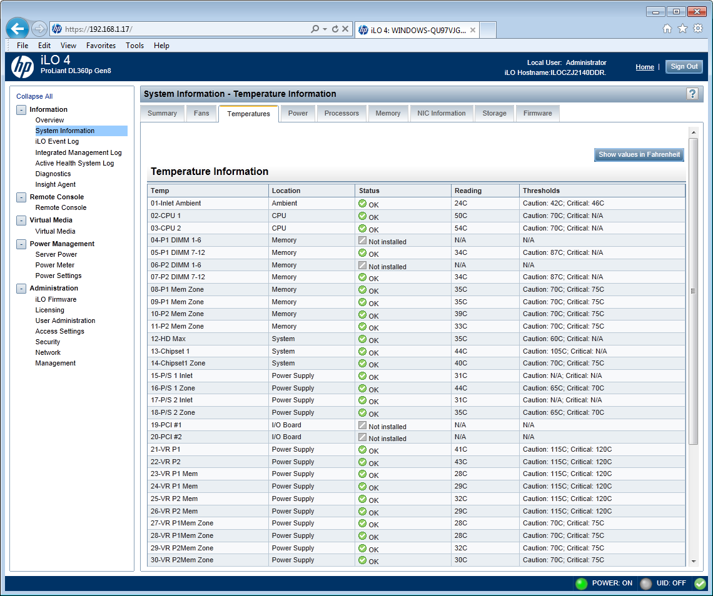Open the browser Tools gear icon
This screenshot has width=713, height=596.
[x=698, y=29]
